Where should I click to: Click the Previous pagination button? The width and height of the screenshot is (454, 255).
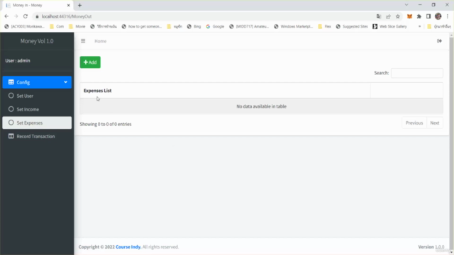[x=414, y=123]
